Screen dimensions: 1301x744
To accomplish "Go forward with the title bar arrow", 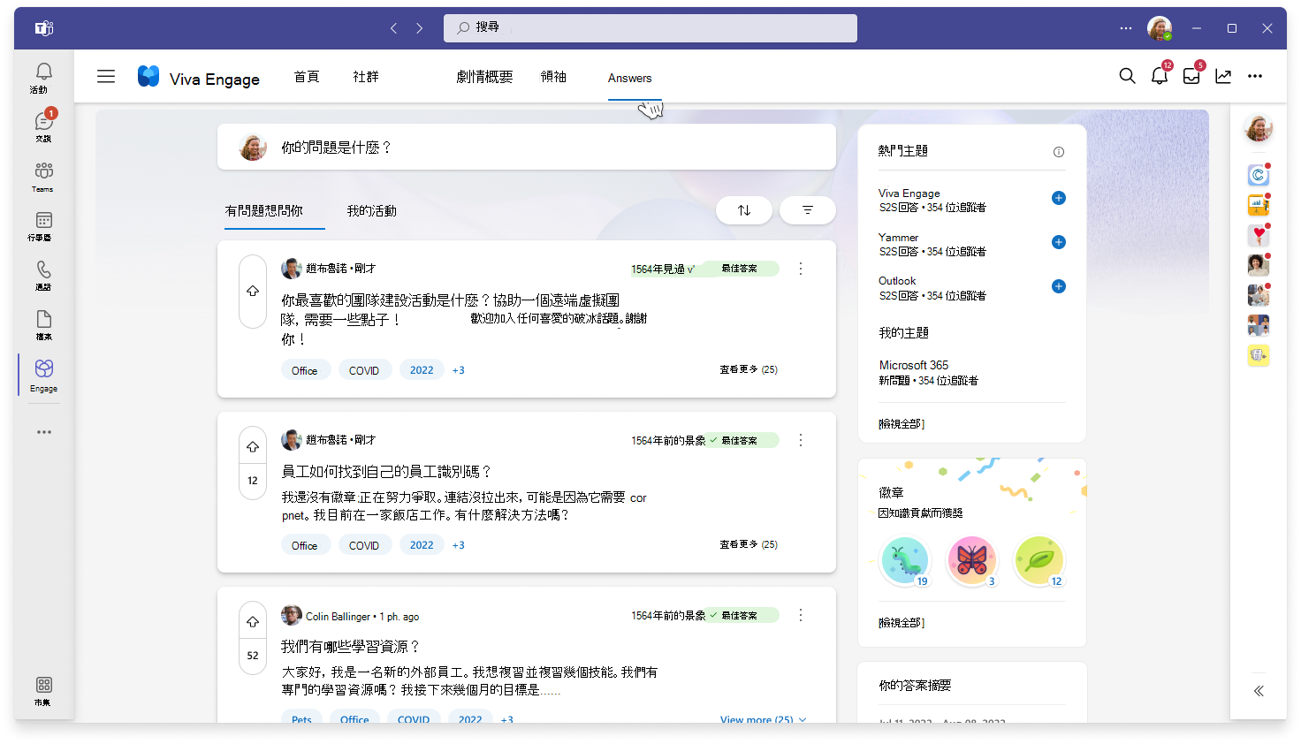I will (419, 28).
